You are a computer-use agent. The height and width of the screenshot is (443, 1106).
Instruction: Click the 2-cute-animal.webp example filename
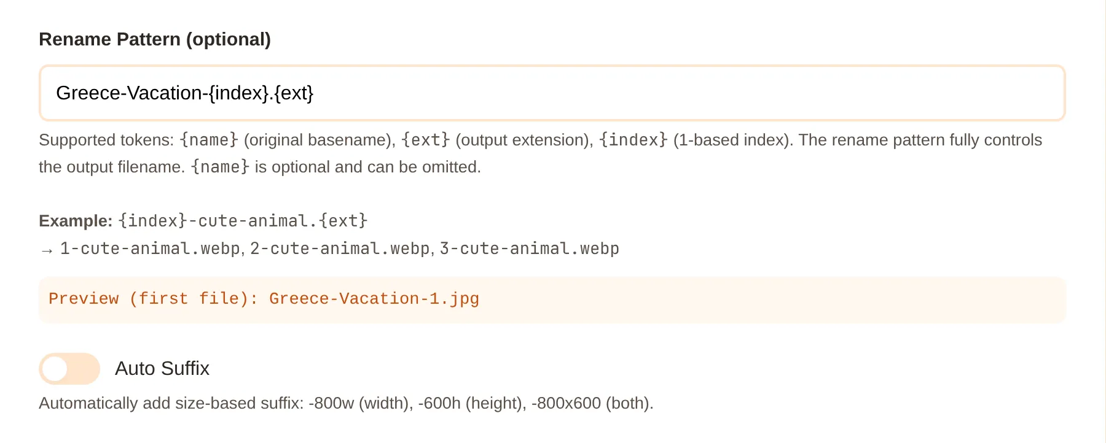(337, 248)
